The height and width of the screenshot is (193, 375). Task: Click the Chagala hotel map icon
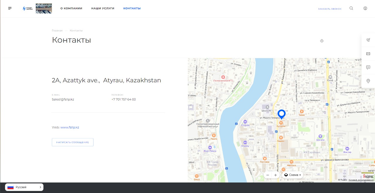[245, 122]
